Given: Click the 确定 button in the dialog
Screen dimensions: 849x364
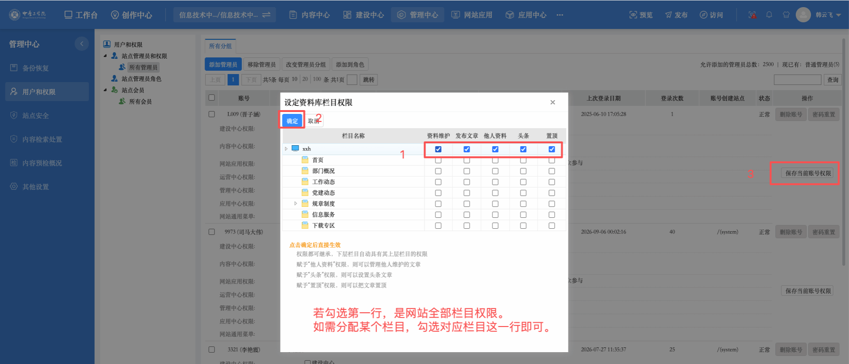Looking at the screenshot, I should pos(292,121).
